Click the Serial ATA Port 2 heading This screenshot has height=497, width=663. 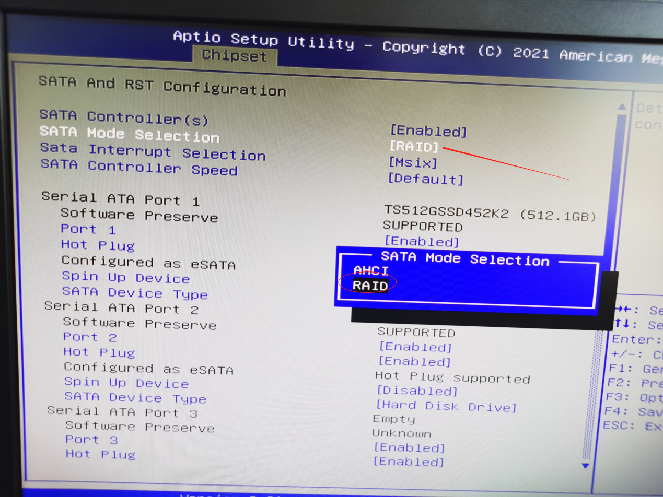click(x=121, y=308)
